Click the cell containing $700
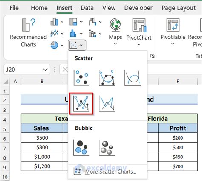202x181 pixels. pyautogui.click(x=178, y=166)
